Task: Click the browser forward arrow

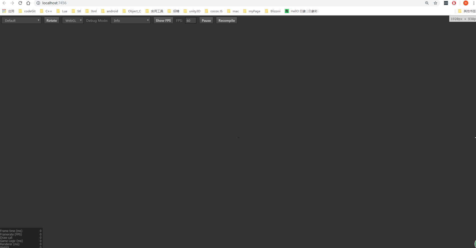Action: 12,3
